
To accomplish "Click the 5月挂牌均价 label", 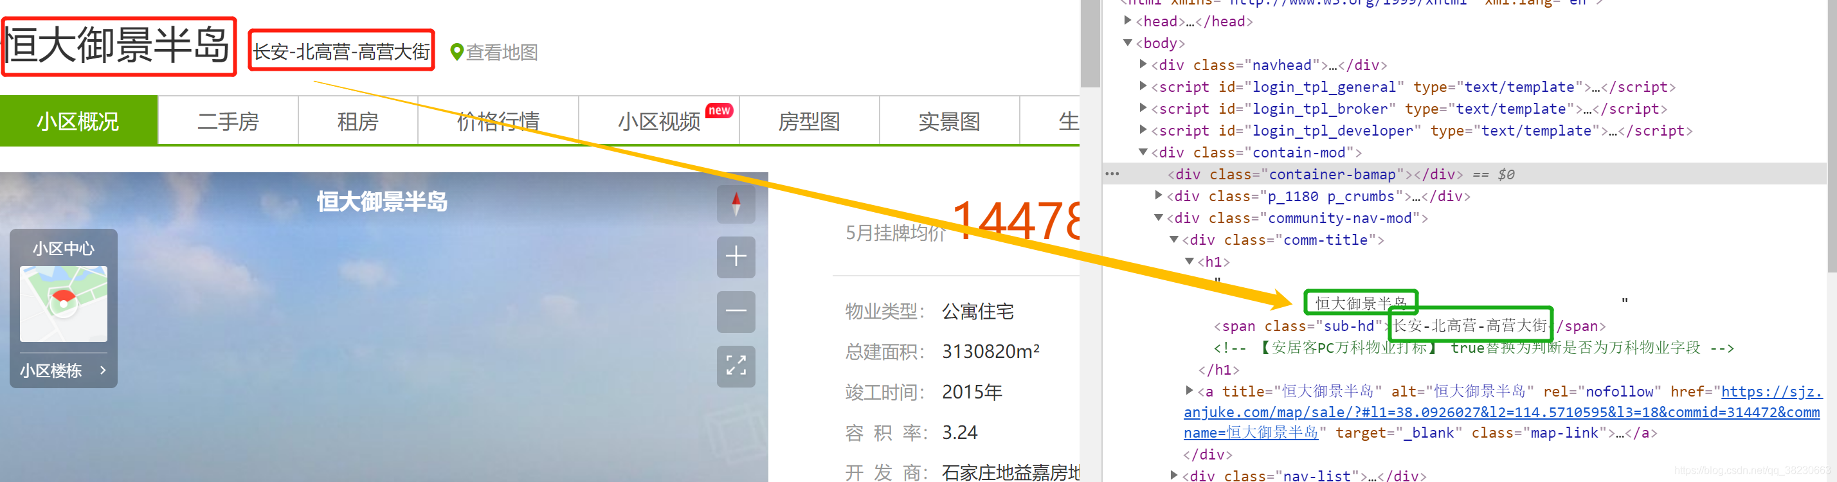I will [896, 233].
